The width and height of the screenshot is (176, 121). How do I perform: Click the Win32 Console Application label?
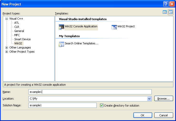tap(81, 26)
